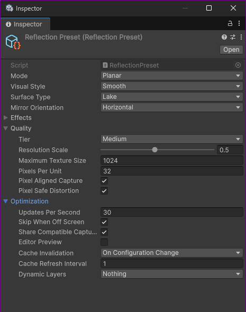The image size is (246, 312).
Task: Click the info icon on the Inspector tab
Action: coord(8,24)
